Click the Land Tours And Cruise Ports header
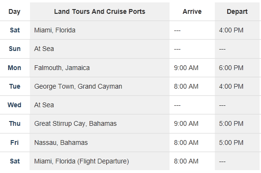Image resolution: width=261 pixels, height=173 pixels. pos(100,11)
